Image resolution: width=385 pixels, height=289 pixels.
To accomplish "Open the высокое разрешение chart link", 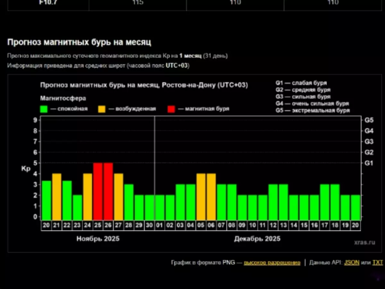I will 272,263.
